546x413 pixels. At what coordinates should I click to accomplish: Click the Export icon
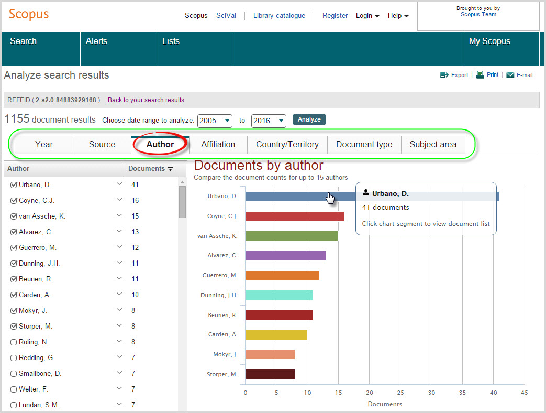tap(444, 75)
